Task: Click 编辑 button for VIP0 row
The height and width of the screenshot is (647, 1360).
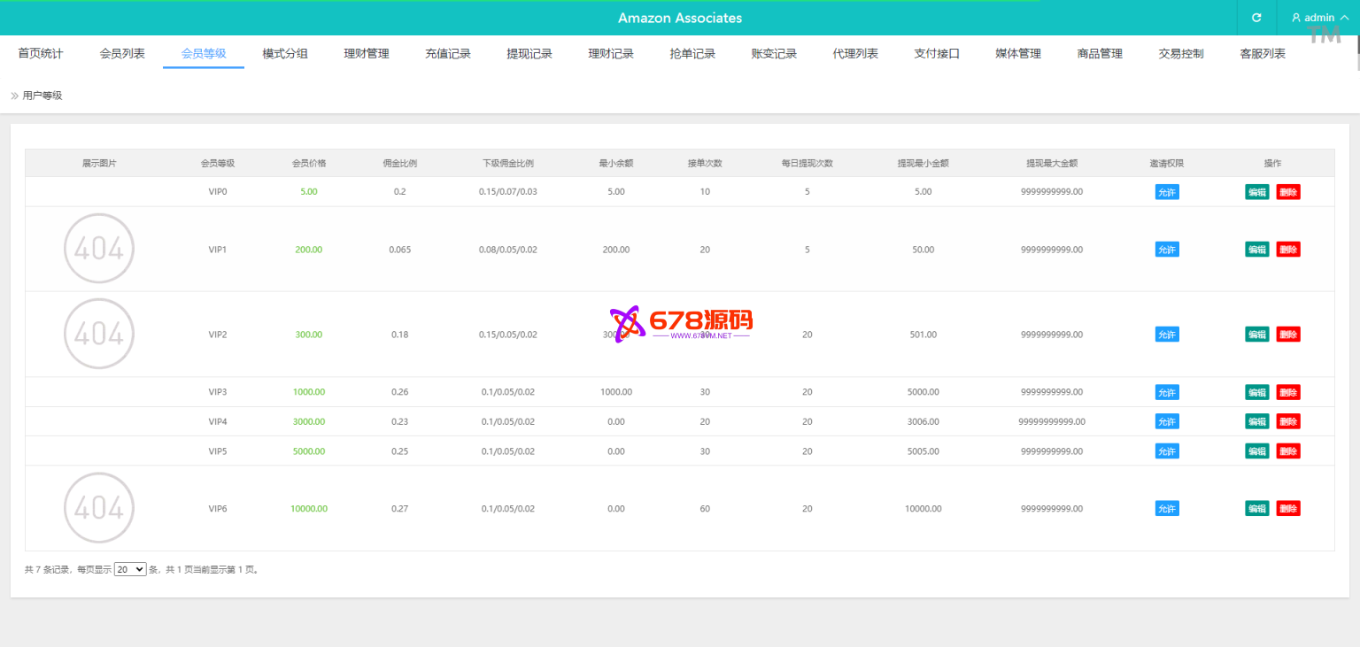Action: 1256,192
